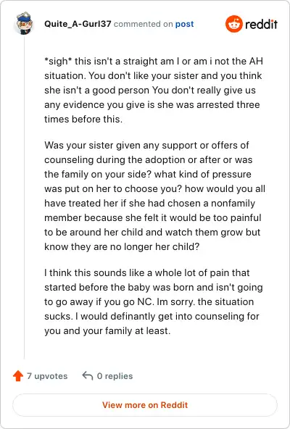Click the Quite_A-Gurl37 user avatar

25,23
